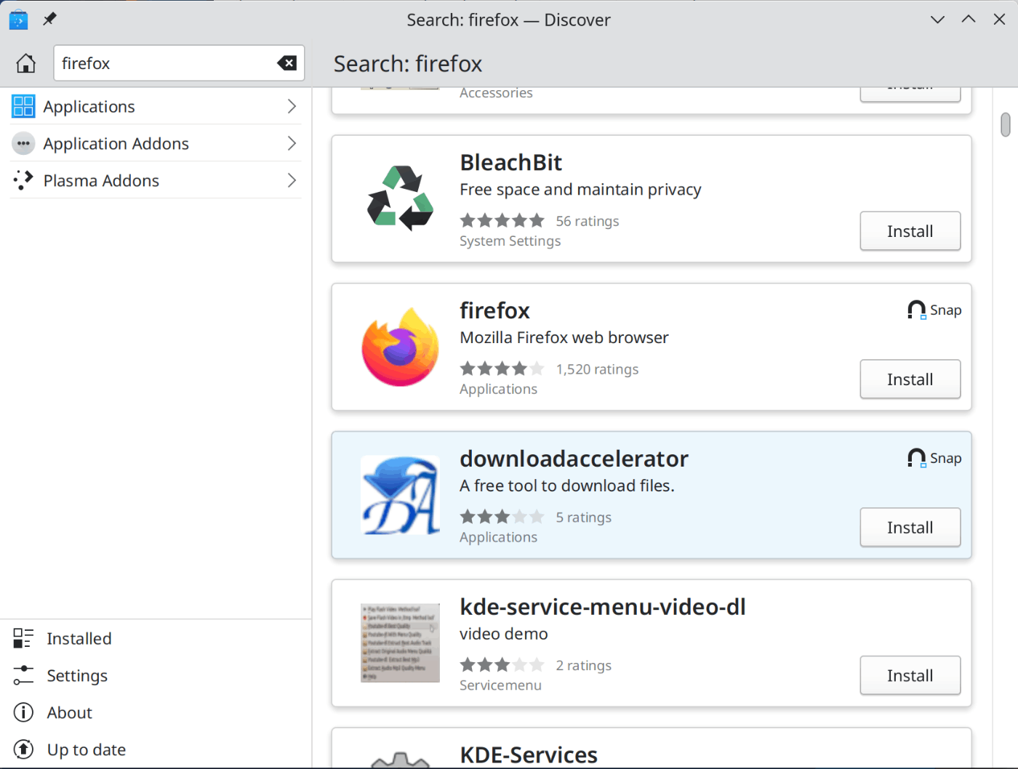Open the Applications category icon
This screenshot has width=1018, height=769.
click(x=23, y=106)
